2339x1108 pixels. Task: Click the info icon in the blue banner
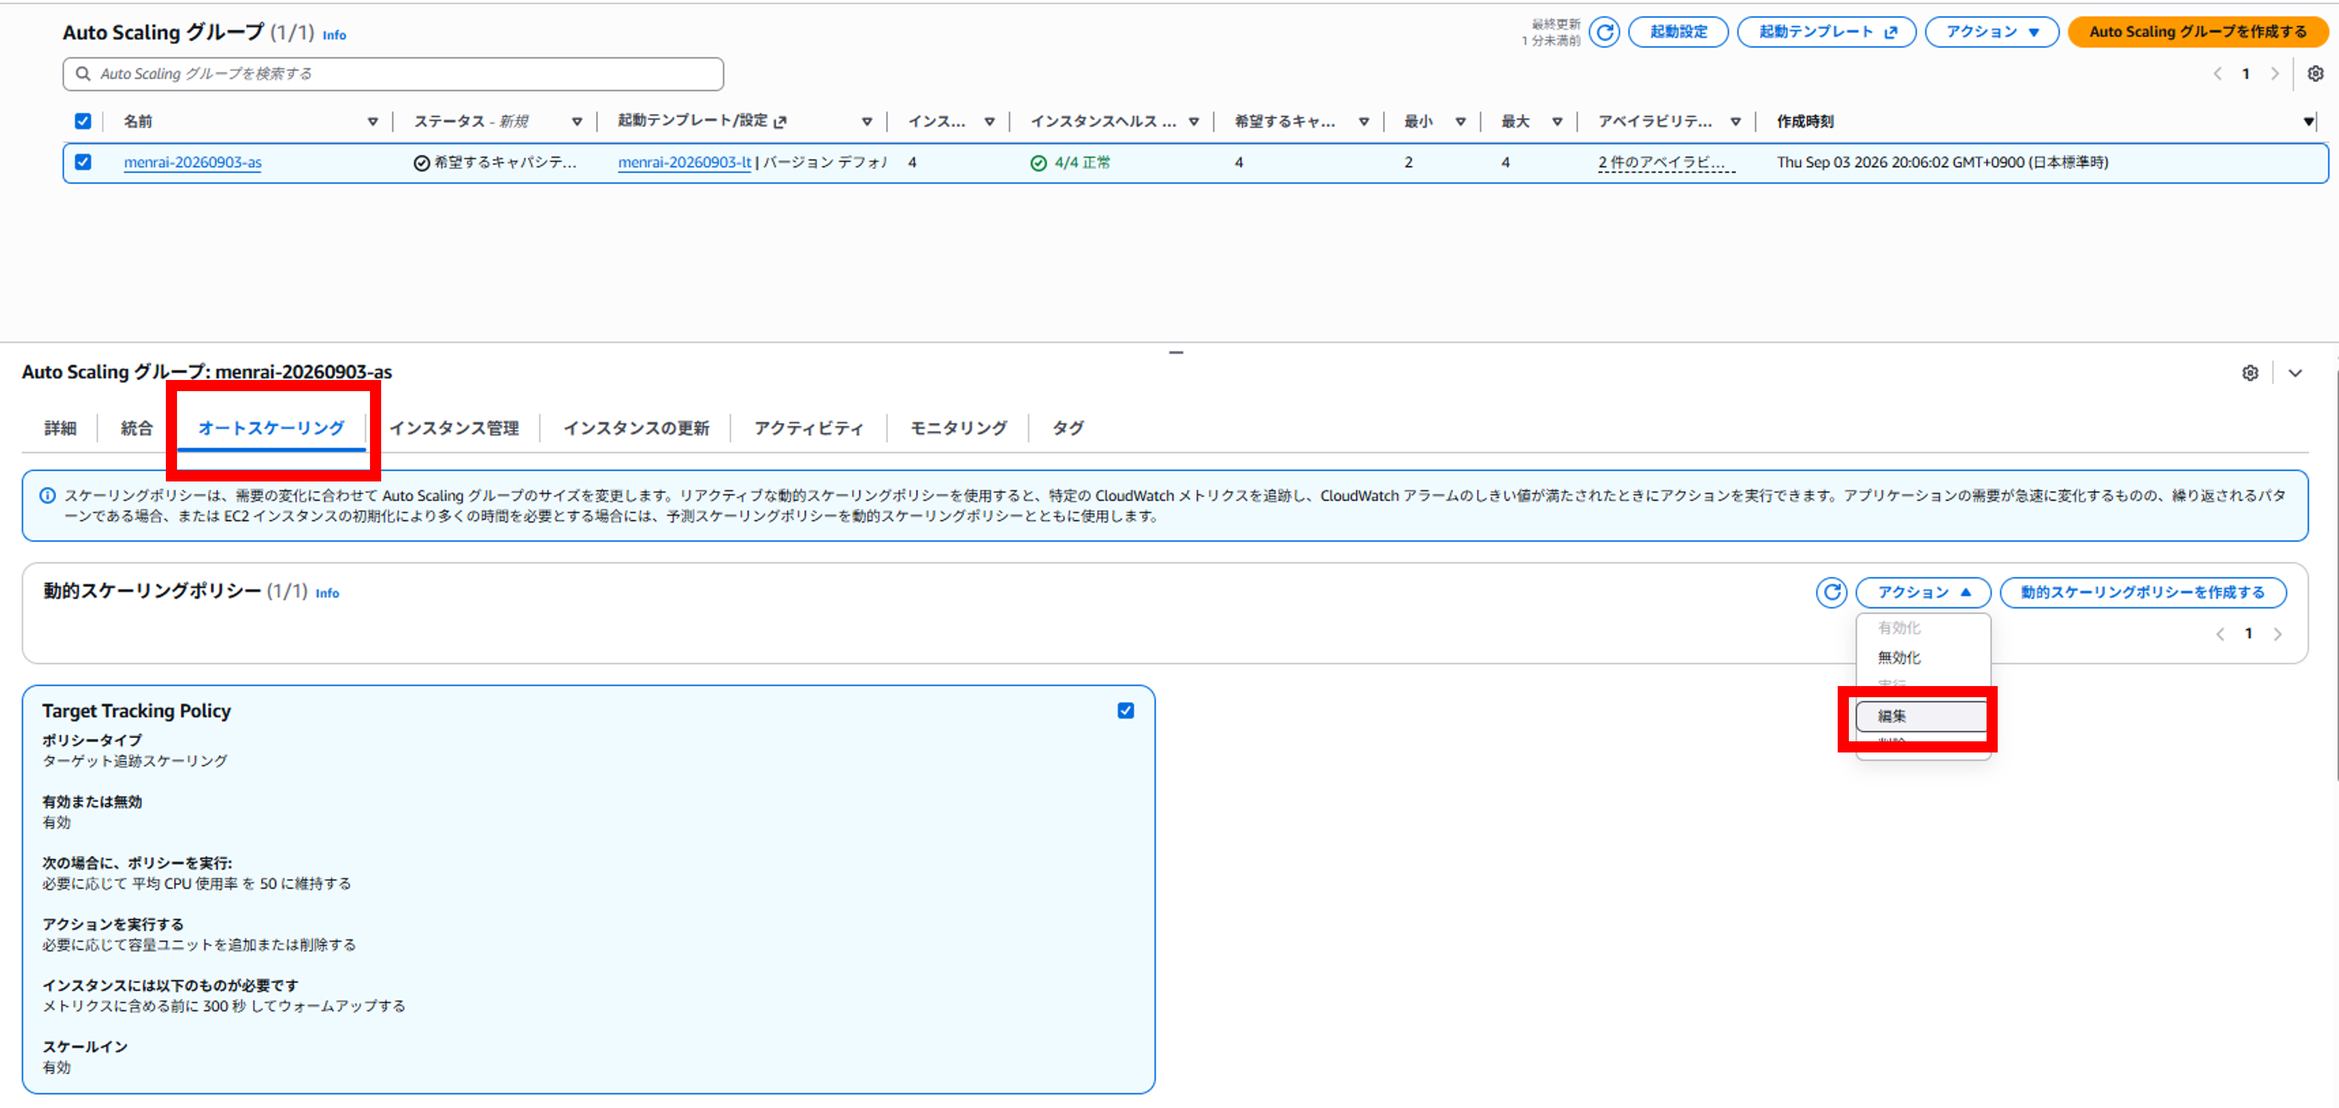coord(47,495)
